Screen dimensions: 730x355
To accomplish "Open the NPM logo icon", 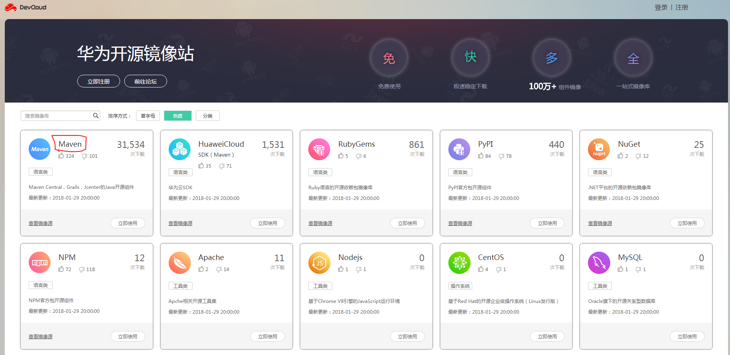I will [40, 262].
